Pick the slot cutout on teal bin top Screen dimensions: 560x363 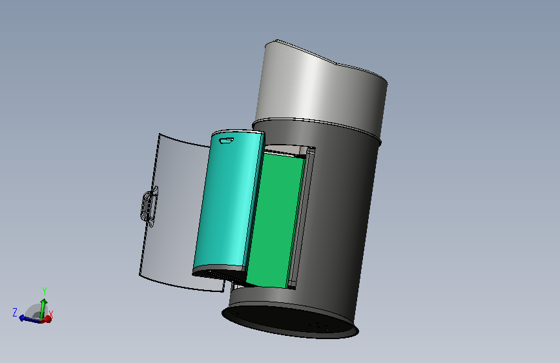point(227,141)
